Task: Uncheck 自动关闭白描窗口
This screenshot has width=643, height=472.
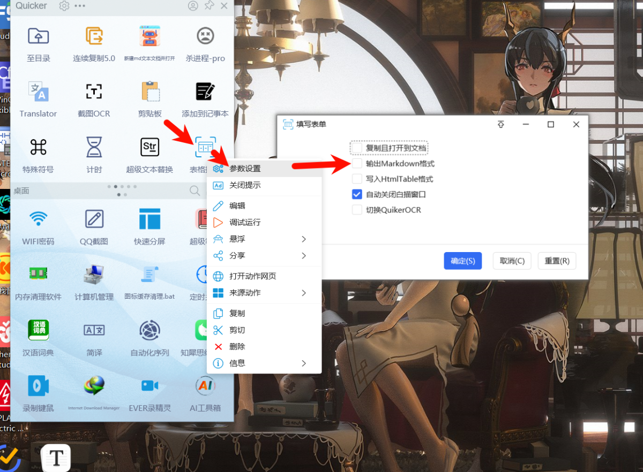Action: point(357,194)
